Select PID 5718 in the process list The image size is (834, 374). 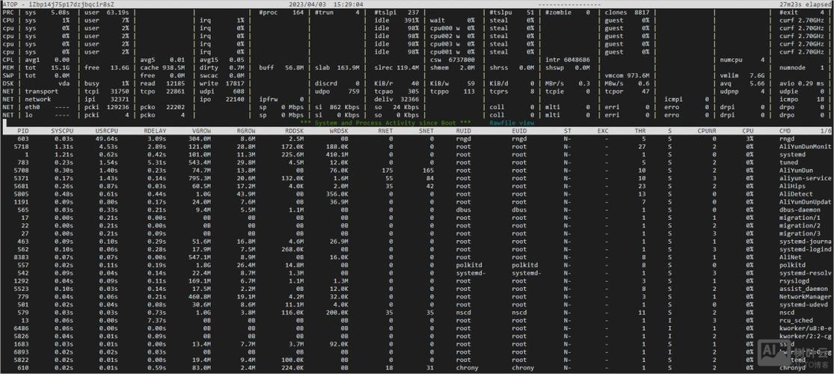click(x=22, y=147)
